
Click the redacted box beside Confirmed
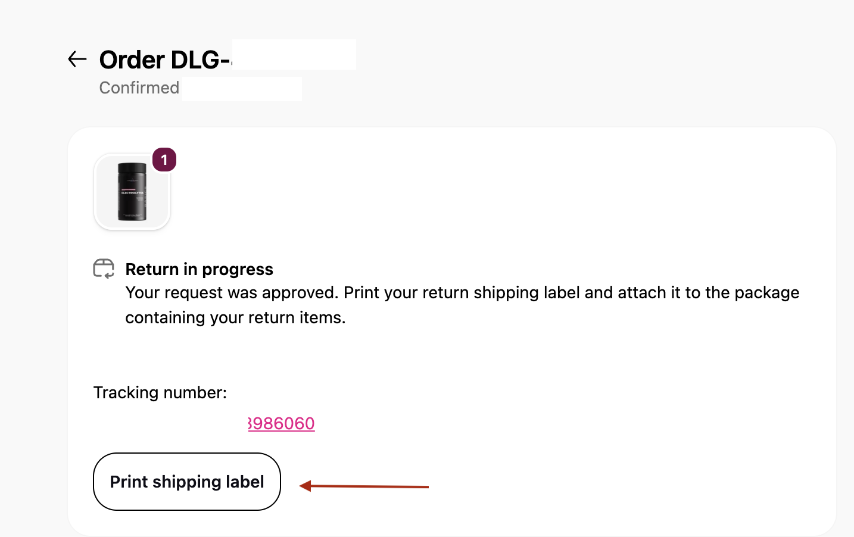(242, 89)
